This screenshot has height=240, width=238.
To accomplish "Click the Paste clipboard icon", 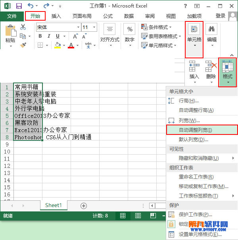I will coord(10,31).
